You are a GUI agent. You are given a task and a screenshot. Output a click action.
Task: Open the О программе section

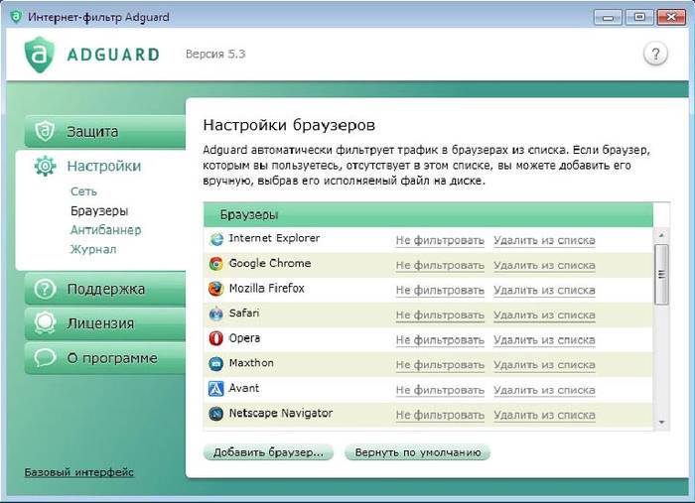[x=105, y=358]
